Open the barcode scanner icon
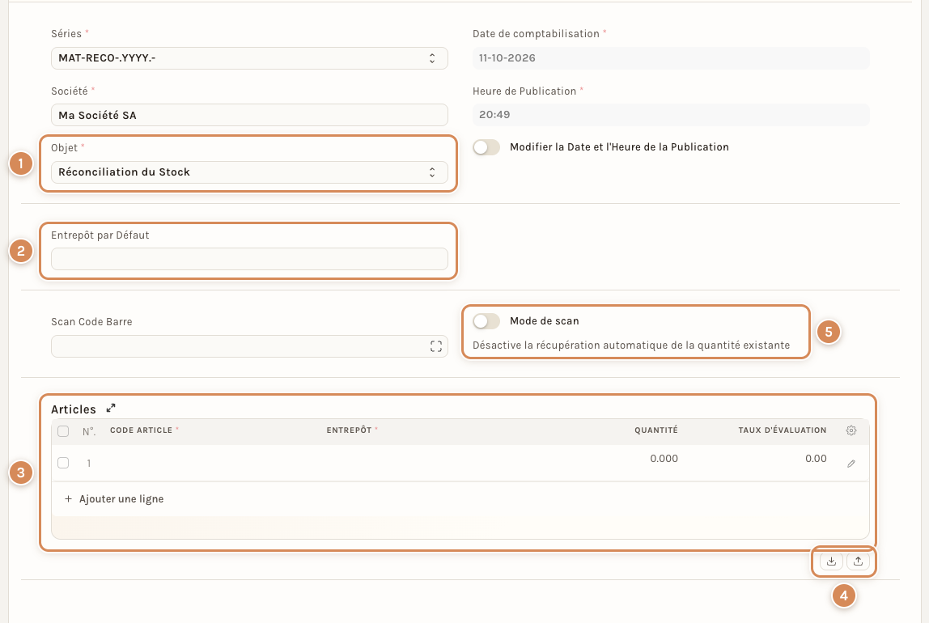Viewport: 929px width, 623px height. (x=436, y=346)
